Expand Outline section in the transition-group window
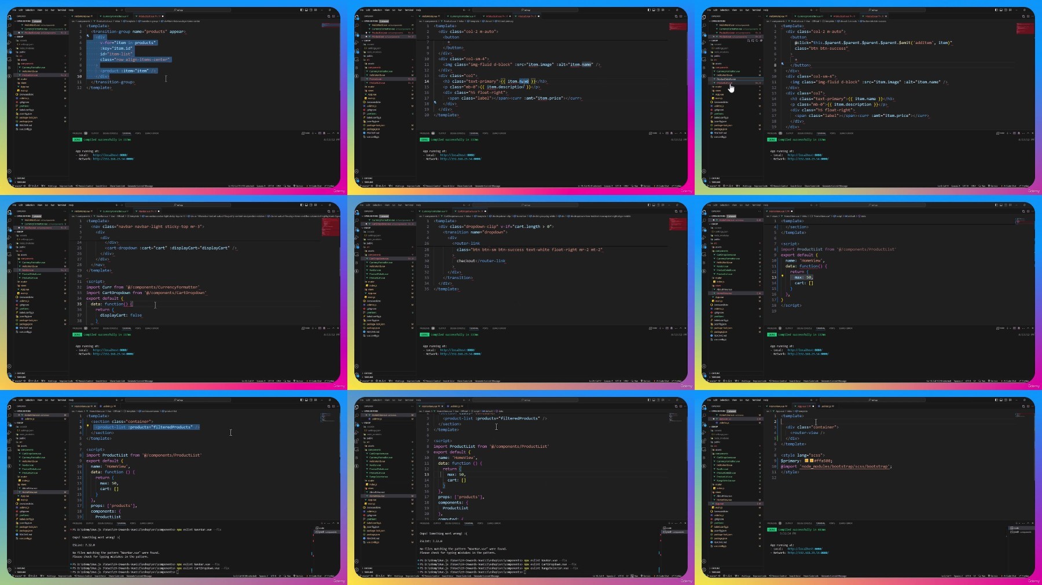 21,178
